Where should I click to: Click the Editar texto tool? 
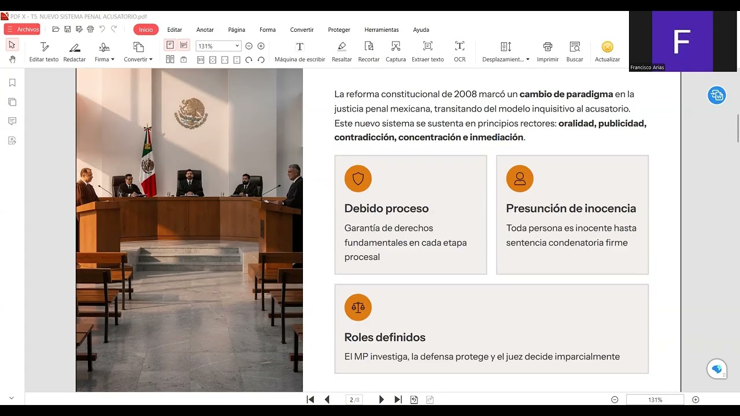coord(44,52)
